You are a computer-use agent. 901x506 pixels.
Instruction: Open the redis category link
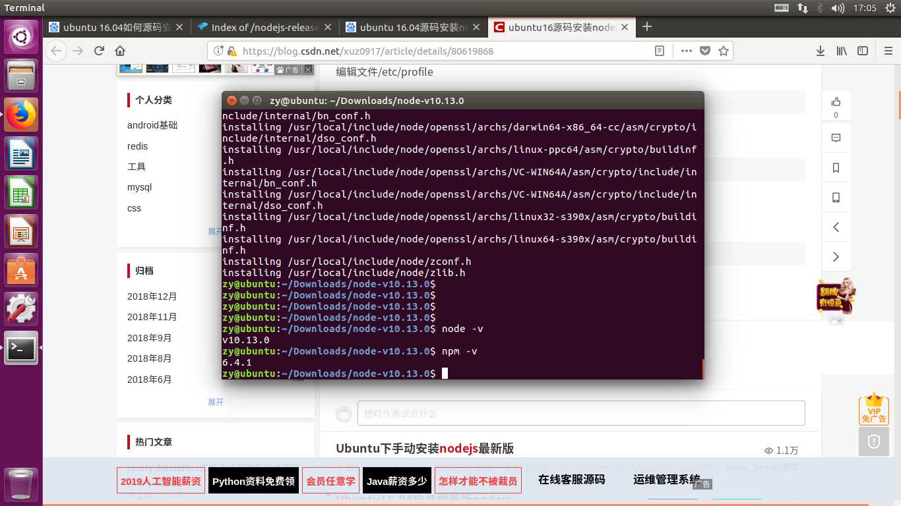137,146
